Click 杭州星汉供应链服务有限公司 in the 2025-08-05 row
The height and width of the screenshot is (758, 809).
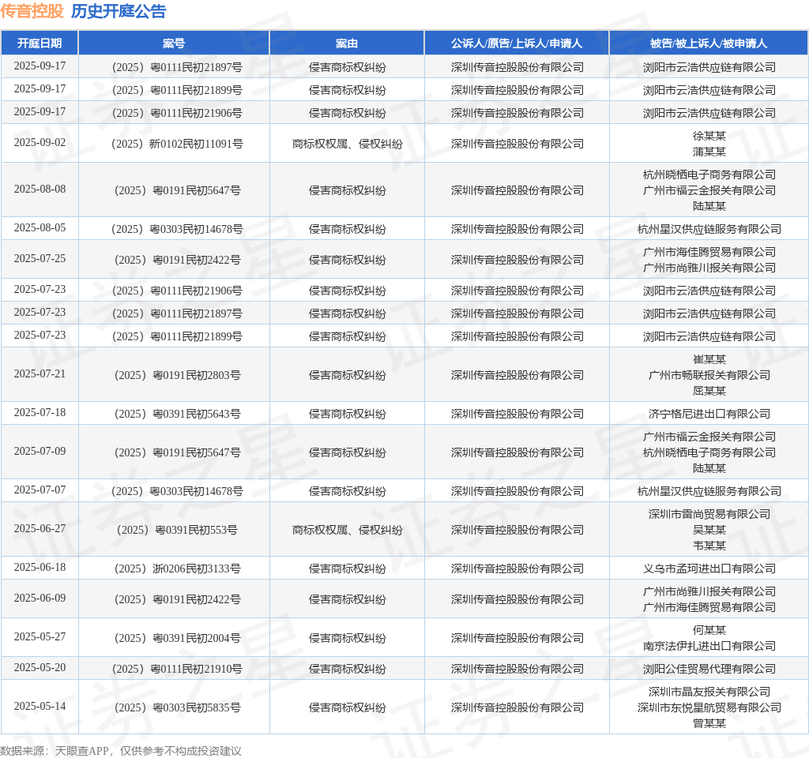coord(709,230)
